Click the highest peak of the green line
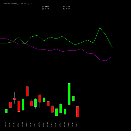 [100, 28]
